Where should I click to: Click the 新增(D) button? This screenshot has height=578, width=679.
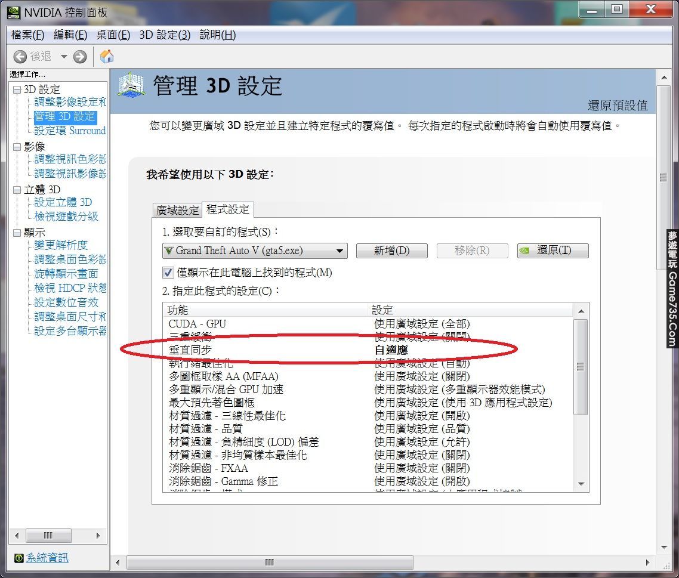[391, 251]
